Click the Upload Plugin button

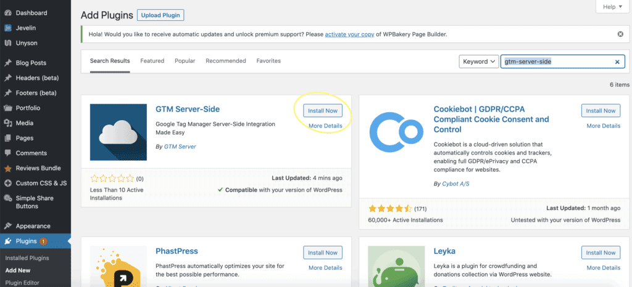[x=160, y=15]
